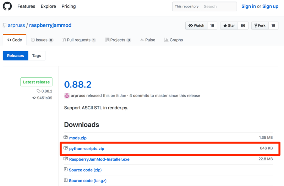Click the GitHub octocat logo
This screenshot has height=186, width=284.
tap(7, 6)
